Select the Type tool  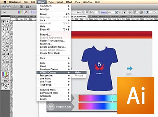coord(7,29)
